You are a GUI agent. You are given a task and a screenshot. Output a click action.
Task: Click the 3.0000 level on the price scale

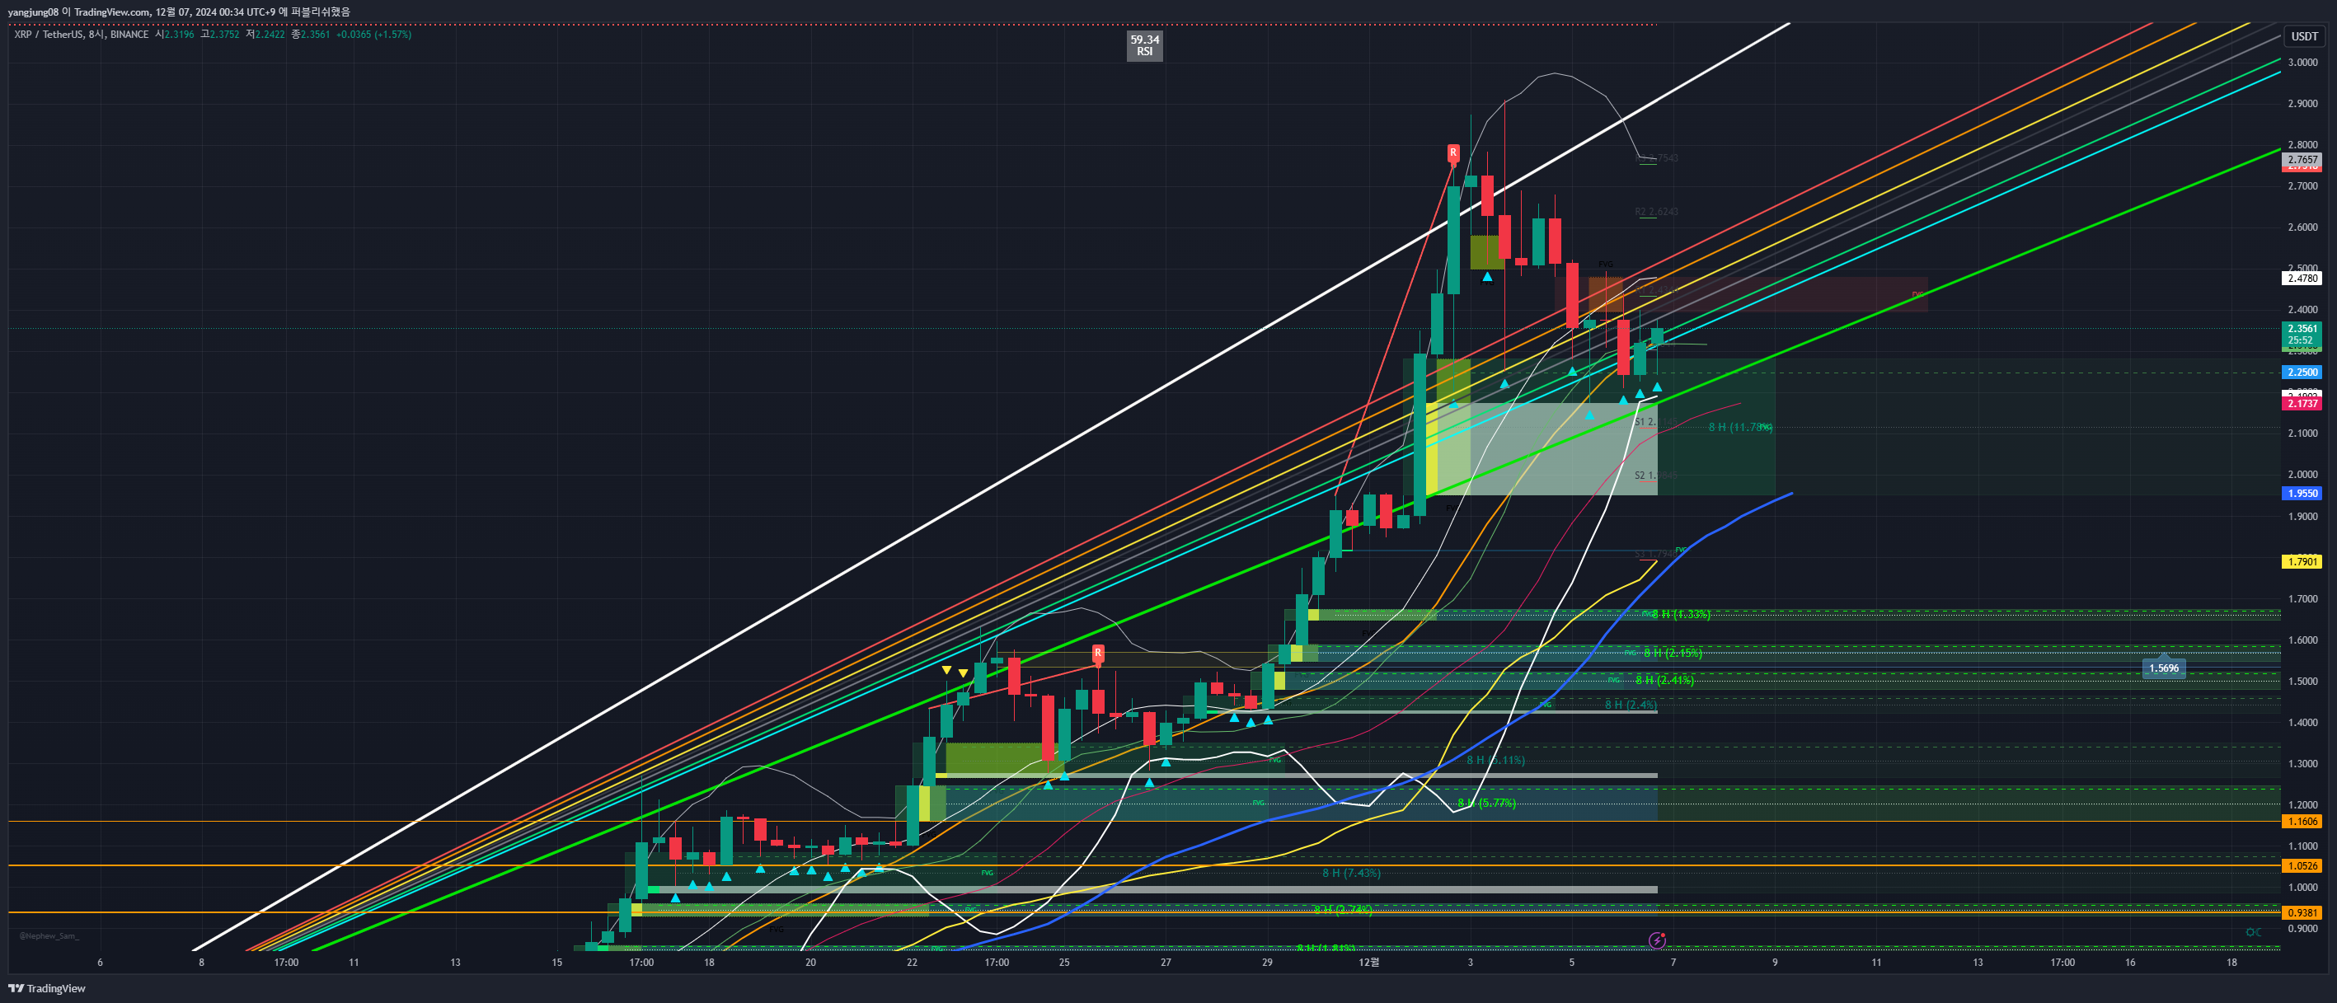point(2302,63)
